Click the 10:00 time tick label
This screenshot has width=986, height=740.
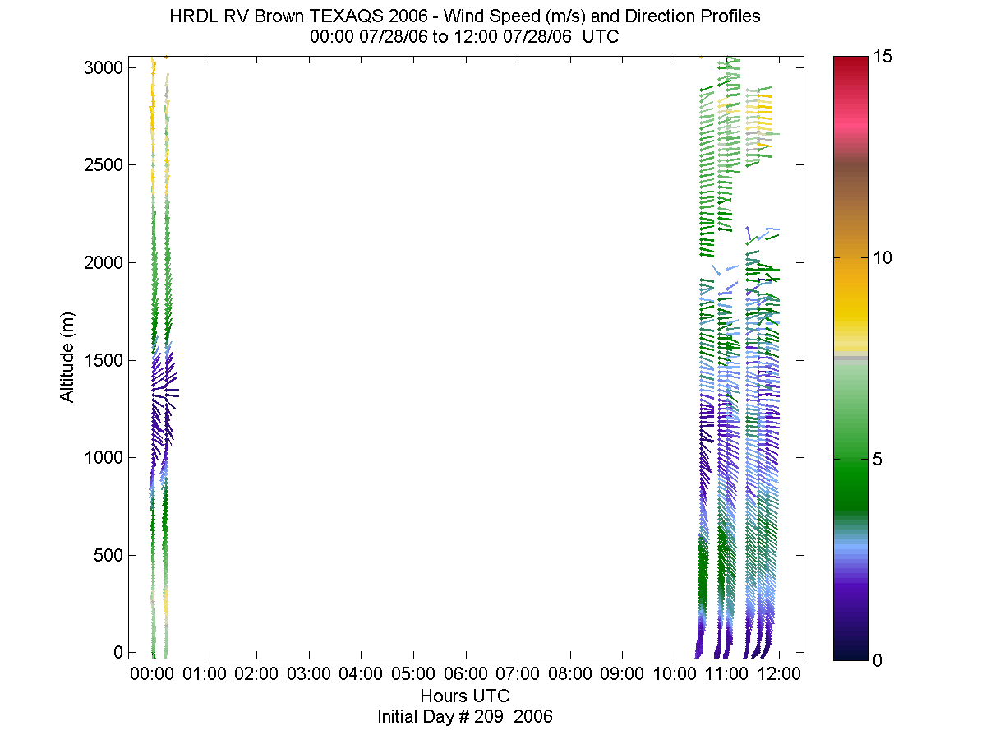[x=675, y=674]
